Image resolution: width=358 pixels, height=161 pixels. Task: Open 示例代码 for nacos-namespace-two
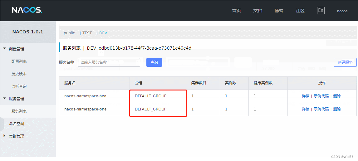(x=321, y=96)
